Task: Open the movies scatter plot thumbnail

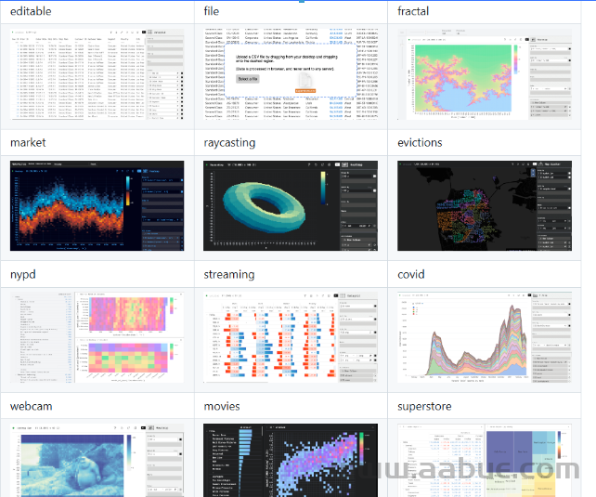Action: (x=291, y=460)
